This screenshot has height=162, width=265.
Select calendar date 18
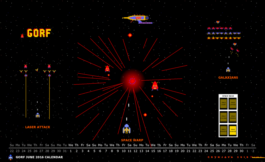coord(171,151)
